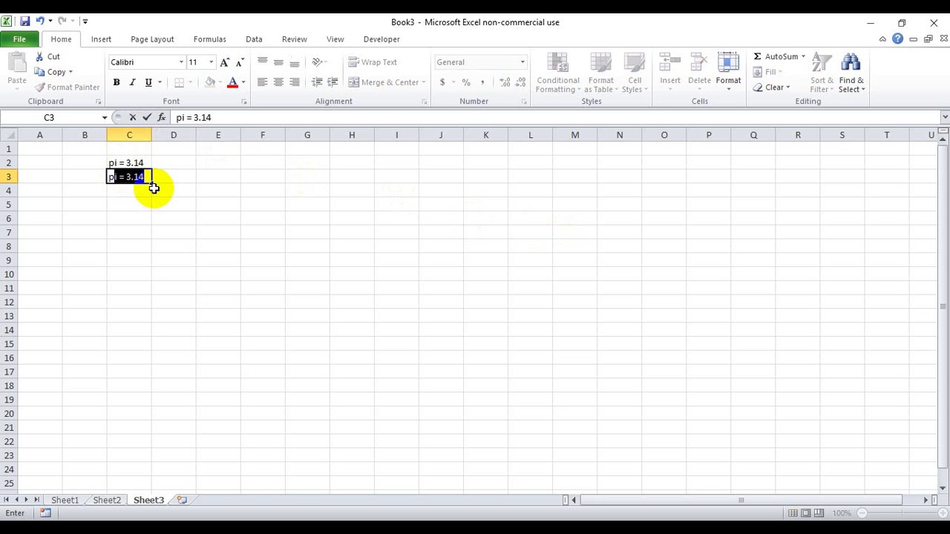
Task: Click the Cut scissors icon
Action: point(40,56)
